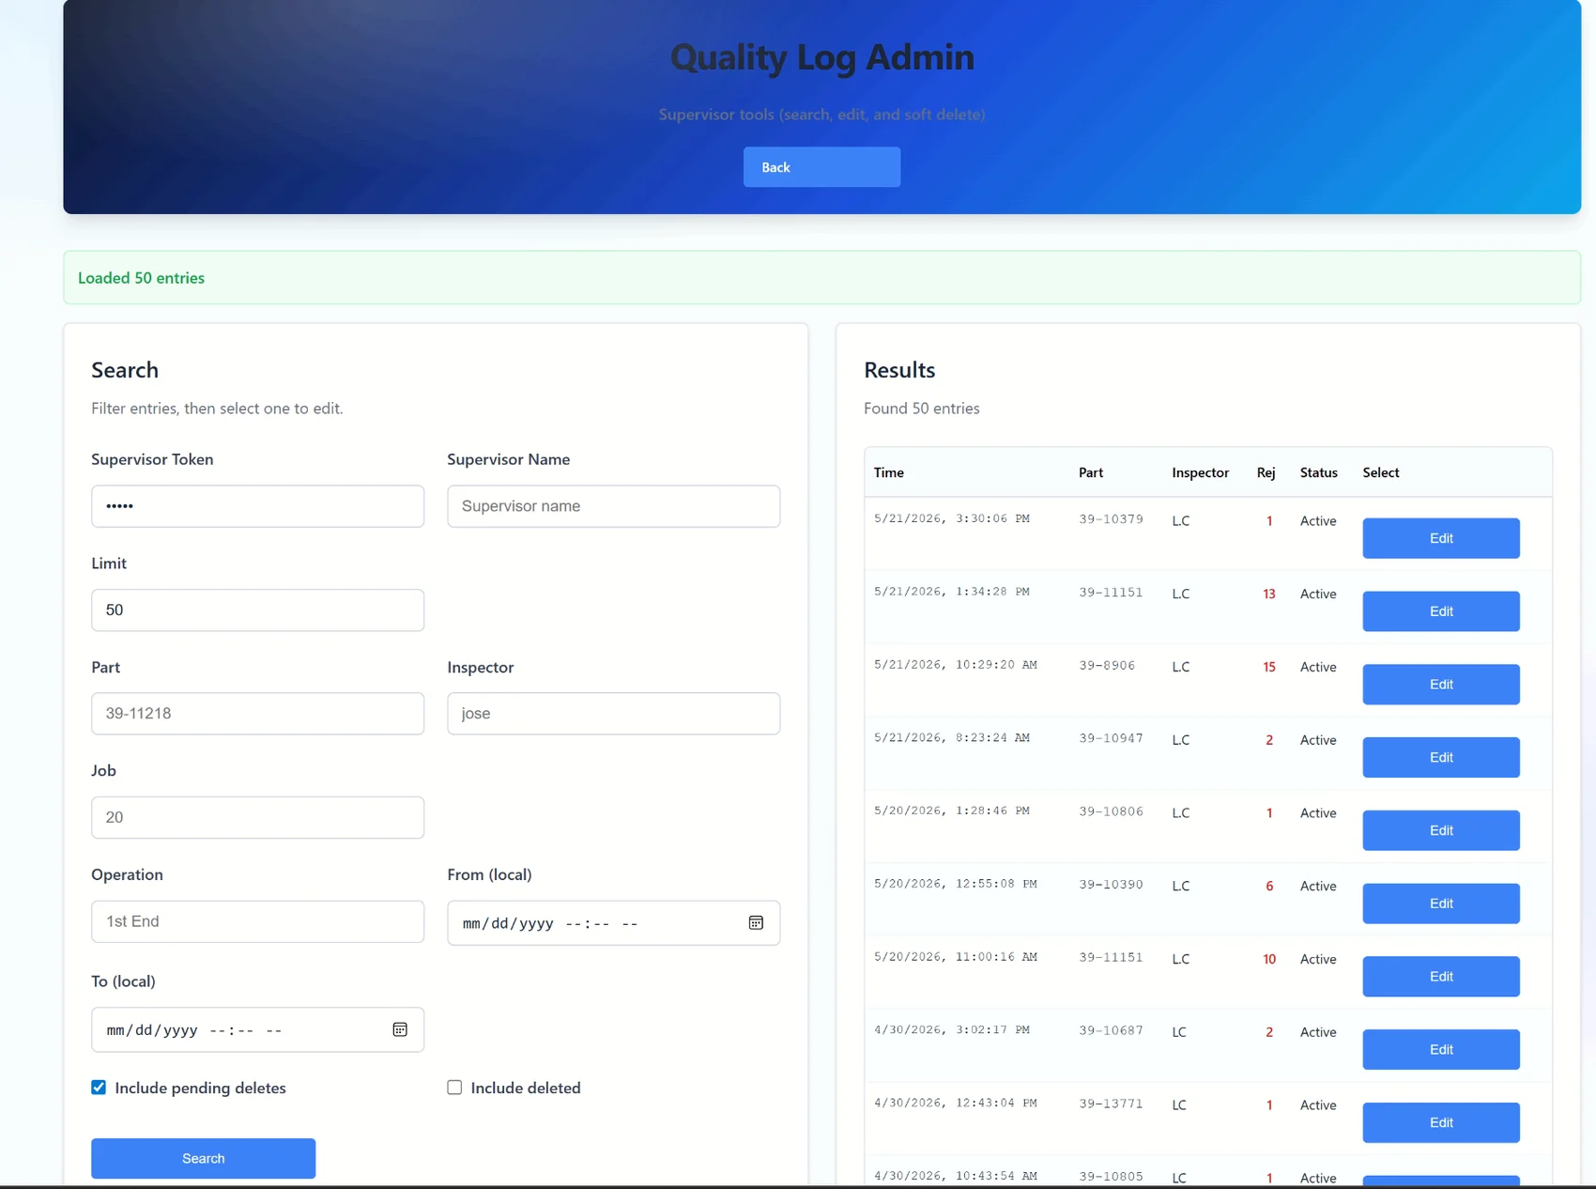Focus the Supervisor Token field
This screenshot has width=1596, height=1189.
[x=257, y=506]
